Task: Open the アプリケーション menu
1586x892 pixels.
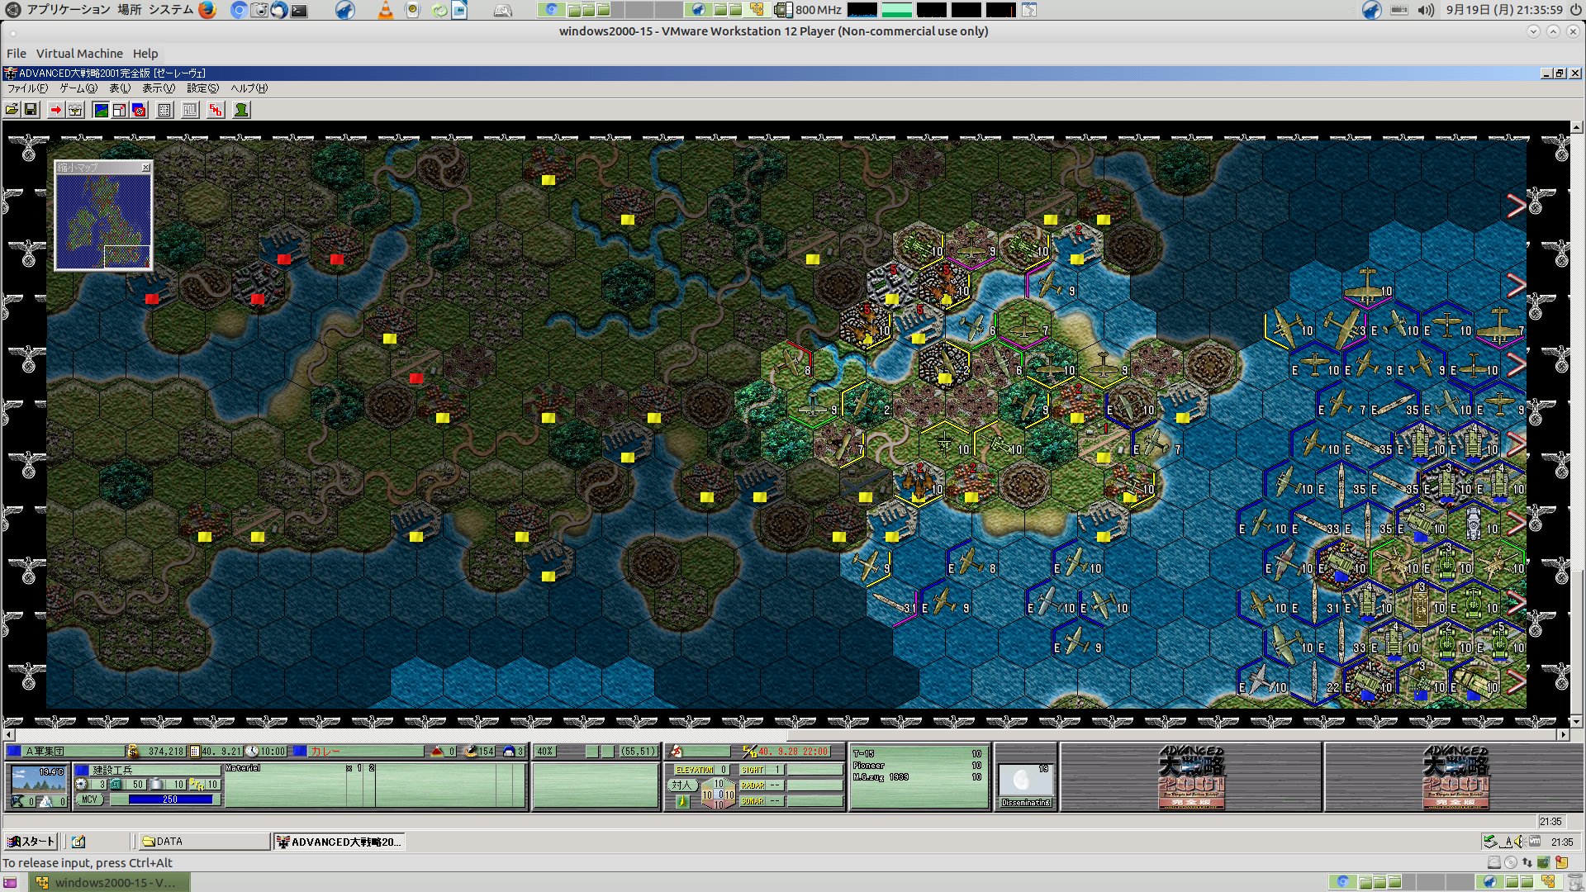Action: point(69,10)
